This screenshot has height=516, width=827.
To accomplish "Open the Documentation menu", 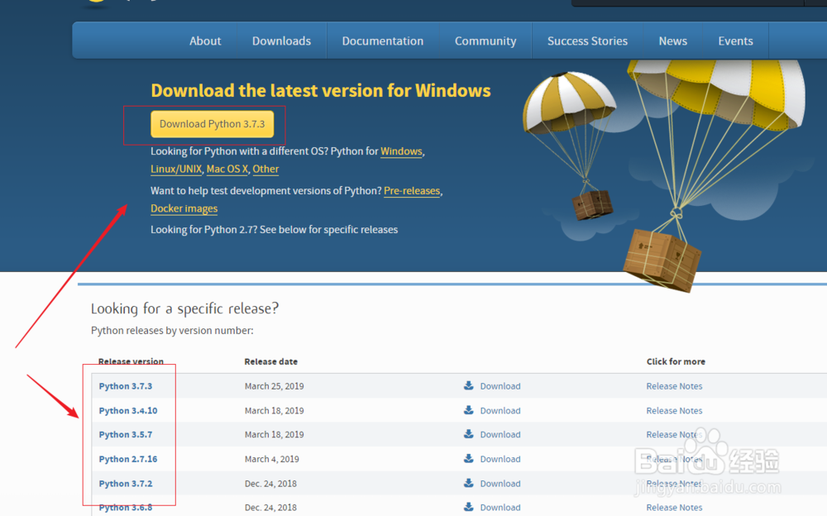I will 382,40.
